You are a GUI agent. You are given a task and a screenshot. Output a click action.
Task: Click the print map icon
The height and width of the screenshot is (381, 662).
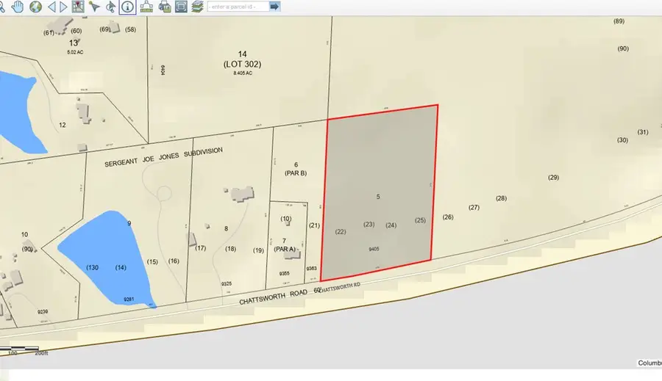(164, 7)
